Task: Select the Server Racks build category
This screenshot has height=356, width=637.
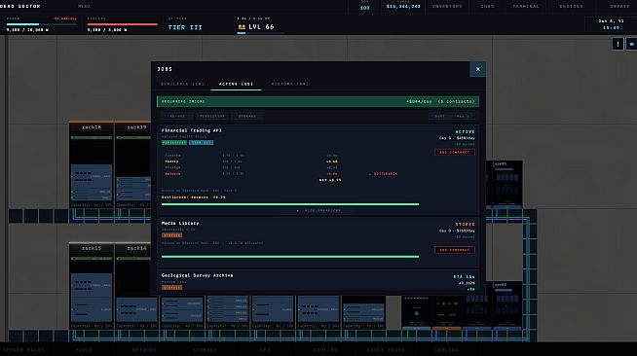Action: pyautogui.click(x=24, y=350)
